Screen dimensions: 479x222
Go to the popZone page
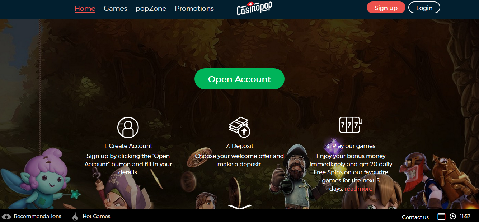point(151,8)
